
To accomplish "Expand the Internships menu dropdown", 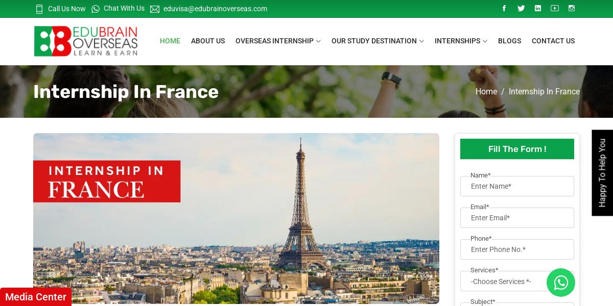I will pyautogui.click(x=461, y=41).
